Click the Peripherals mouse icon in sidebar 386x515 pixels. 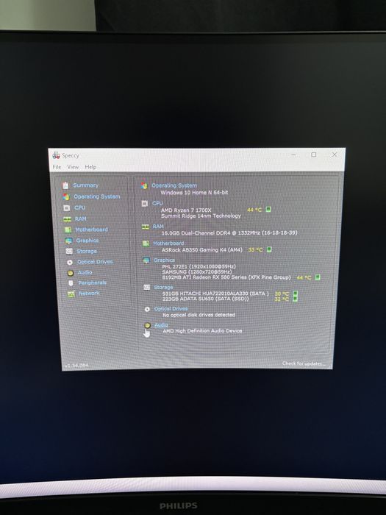point(71,283)
